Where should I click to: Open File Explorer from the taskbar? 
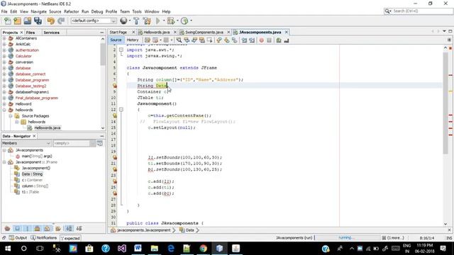155,249
